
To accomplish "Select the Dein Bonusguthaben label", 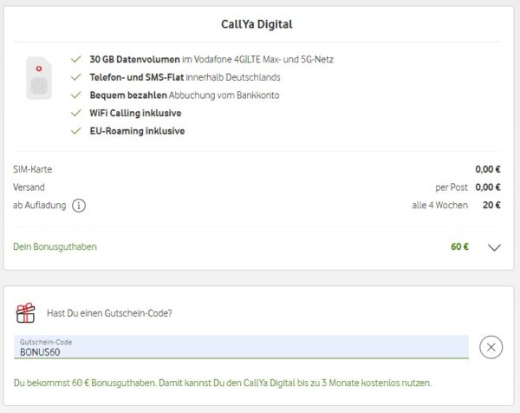I will click(x=55, y=246).
